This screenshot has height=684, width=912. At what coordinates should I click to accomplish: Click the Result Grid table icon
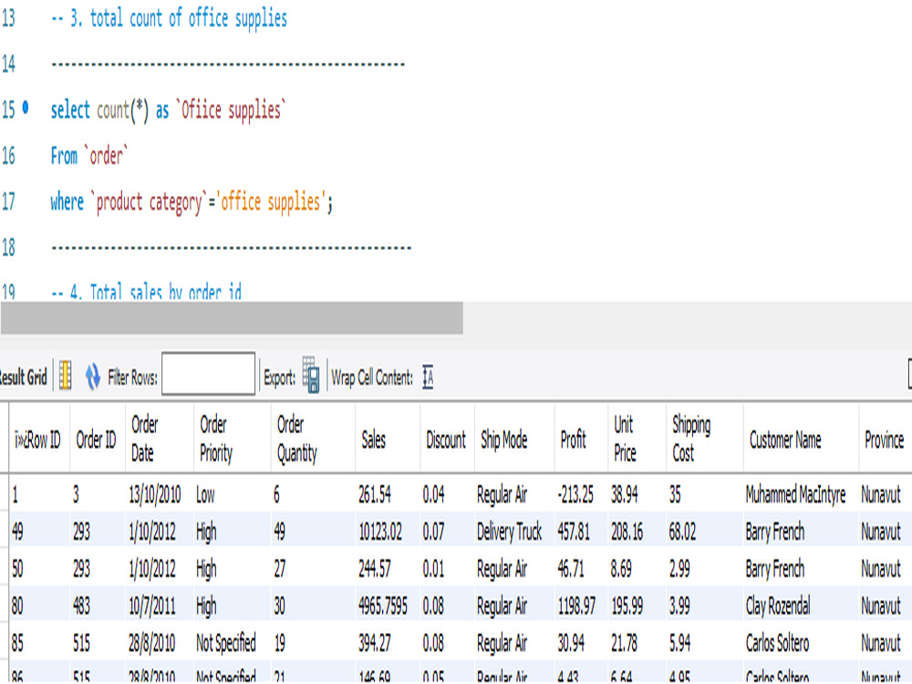tap(66, 376)
